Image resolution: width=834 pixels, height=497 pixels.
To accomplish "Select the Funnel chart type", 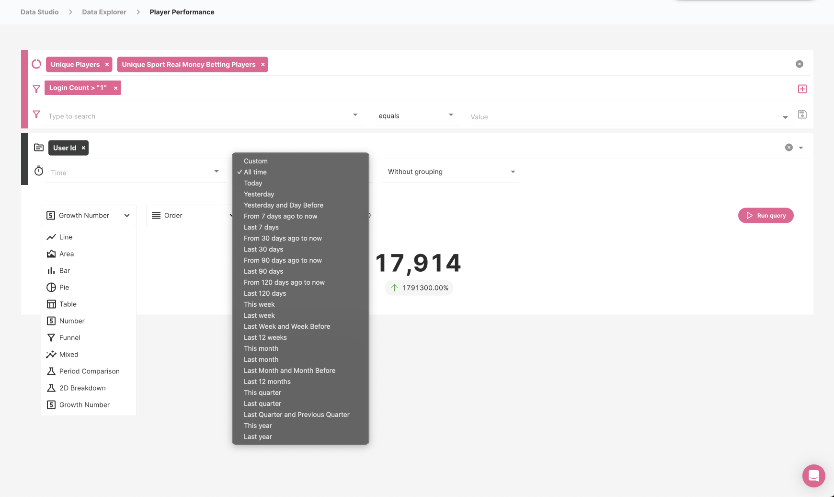I will [69, 337].
